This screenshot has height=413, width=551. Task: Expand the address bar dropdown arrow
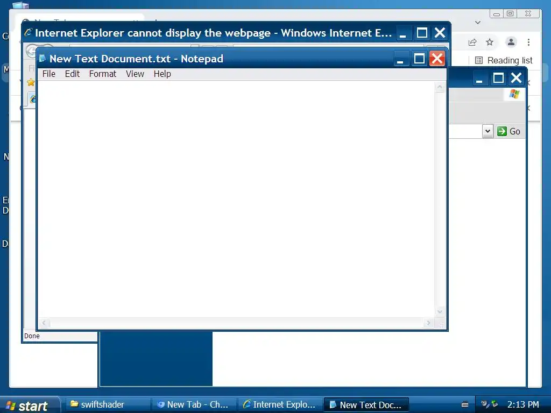click(x=488, y=131)
